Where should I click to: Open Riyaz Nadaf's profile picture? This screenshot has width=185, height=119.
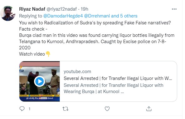tap(8, 13)
